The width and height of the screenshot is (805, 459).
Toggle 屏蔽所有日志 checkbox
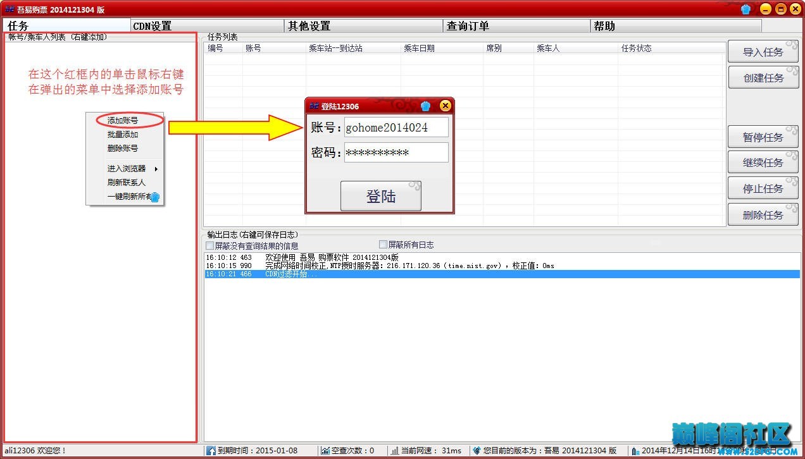point(383,244)
